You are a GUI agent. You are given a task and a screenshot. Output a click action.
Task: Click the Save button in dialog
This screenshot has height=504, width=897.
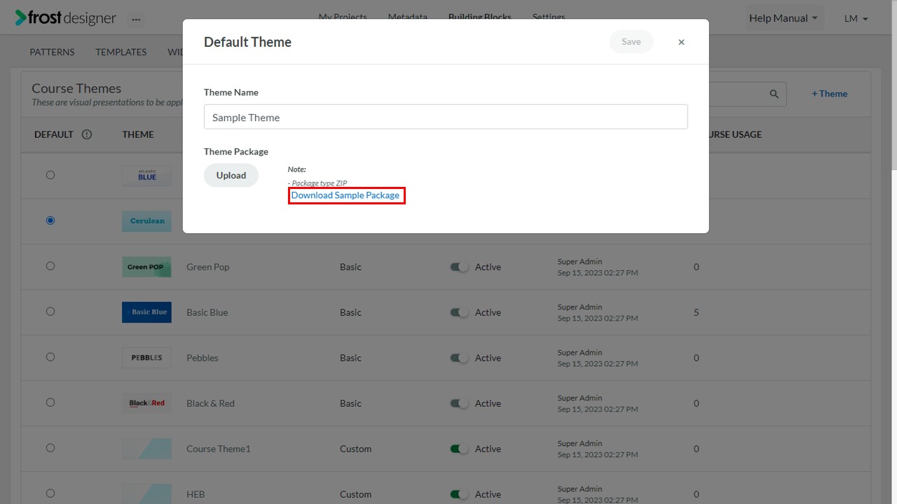(x=631, y=42)
